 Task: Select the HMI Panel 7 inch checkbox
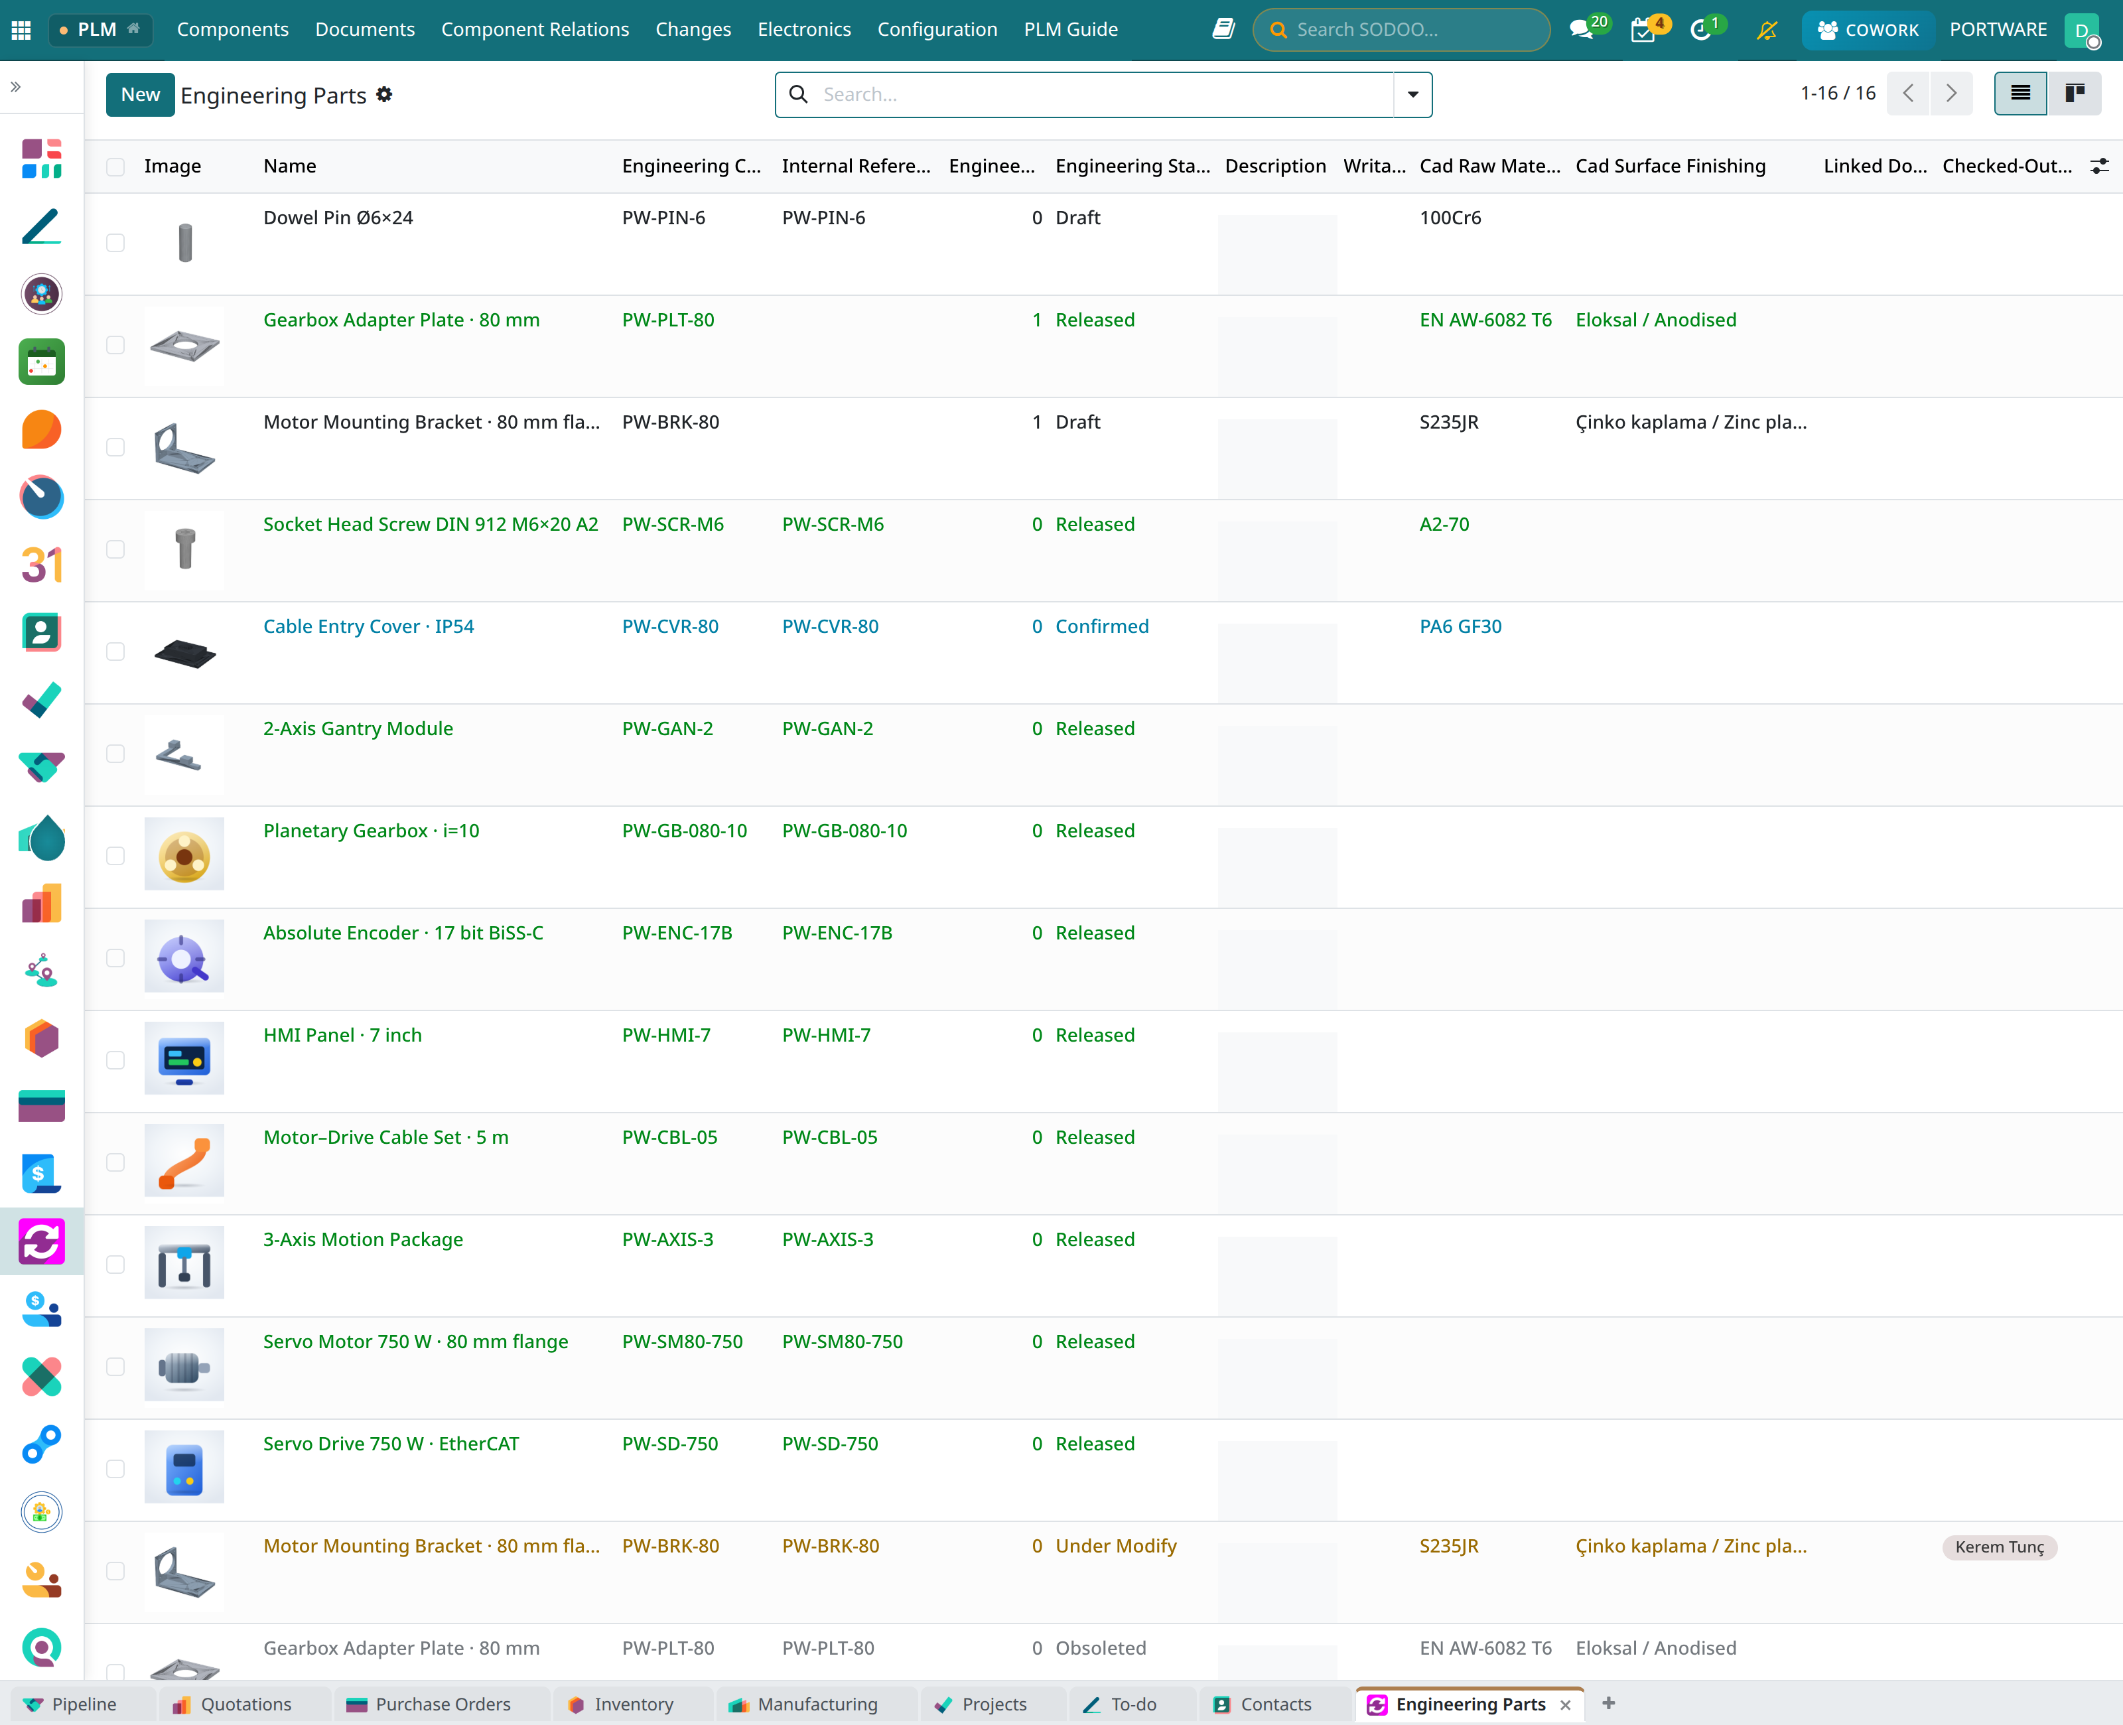click(x=115, y=1060)
